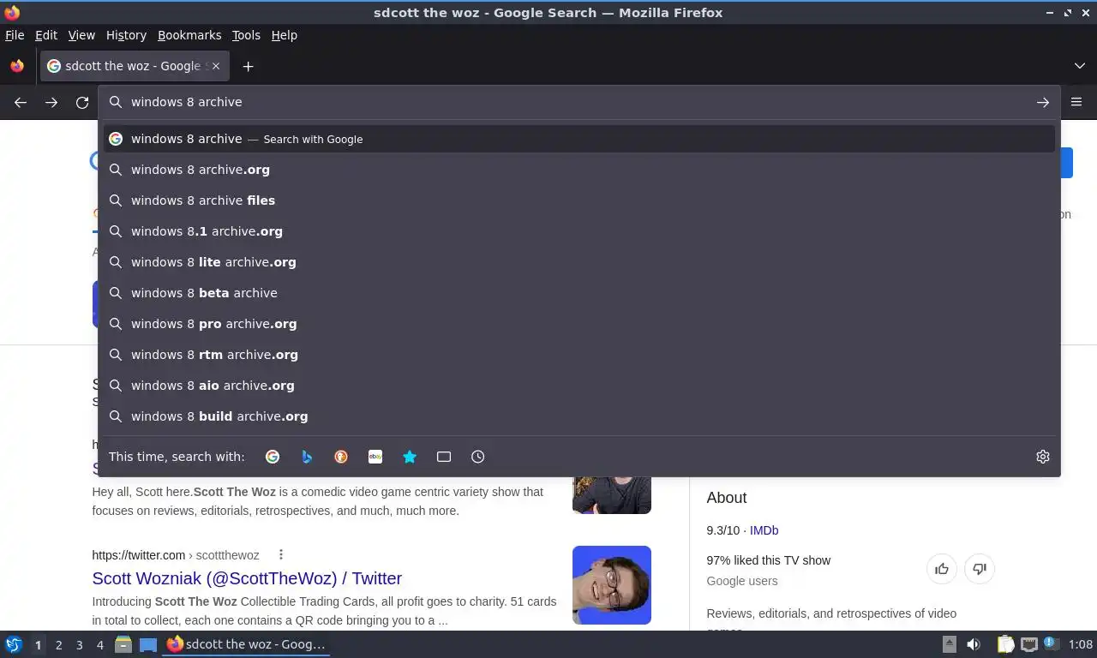This screenshot has width=1097, height=658.
Task: Open the blue-background Scott thumbnail image
Action: 612,585
